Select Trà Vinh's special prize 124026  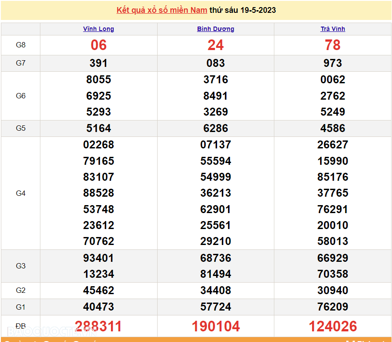click(333, 326)
